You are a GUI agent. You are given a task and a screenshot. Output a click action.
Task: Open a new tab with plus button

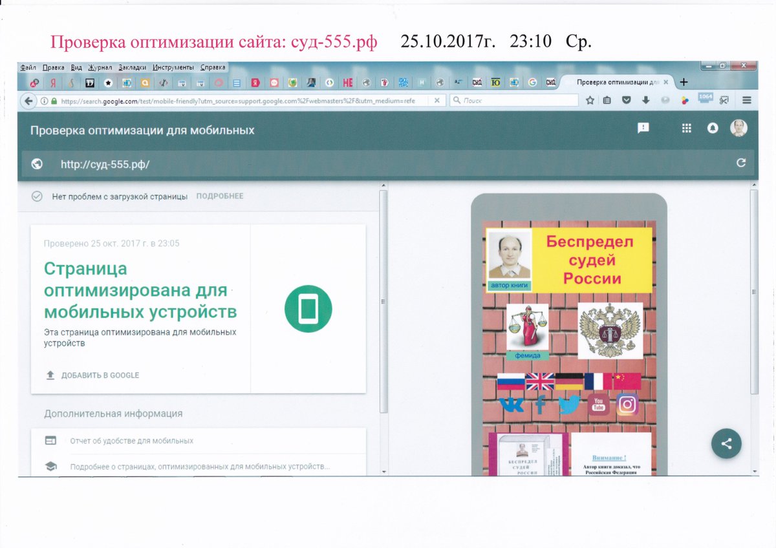(684, 82)
